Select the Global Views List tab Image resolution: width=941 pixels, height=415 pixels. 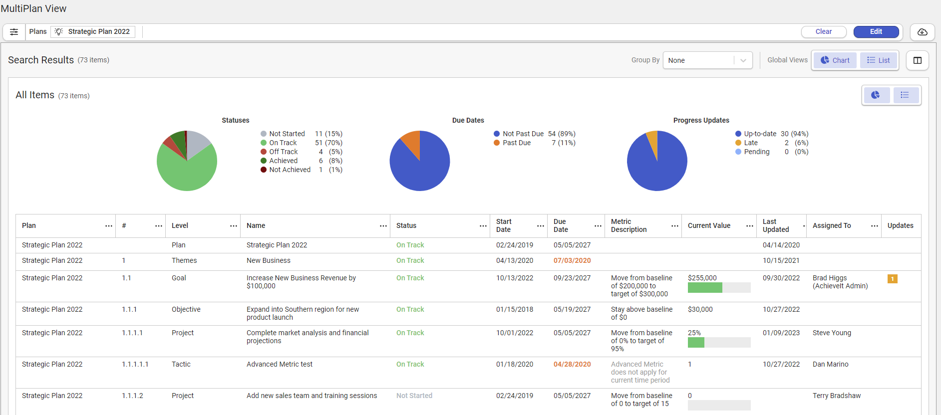[x=878, y=60]
